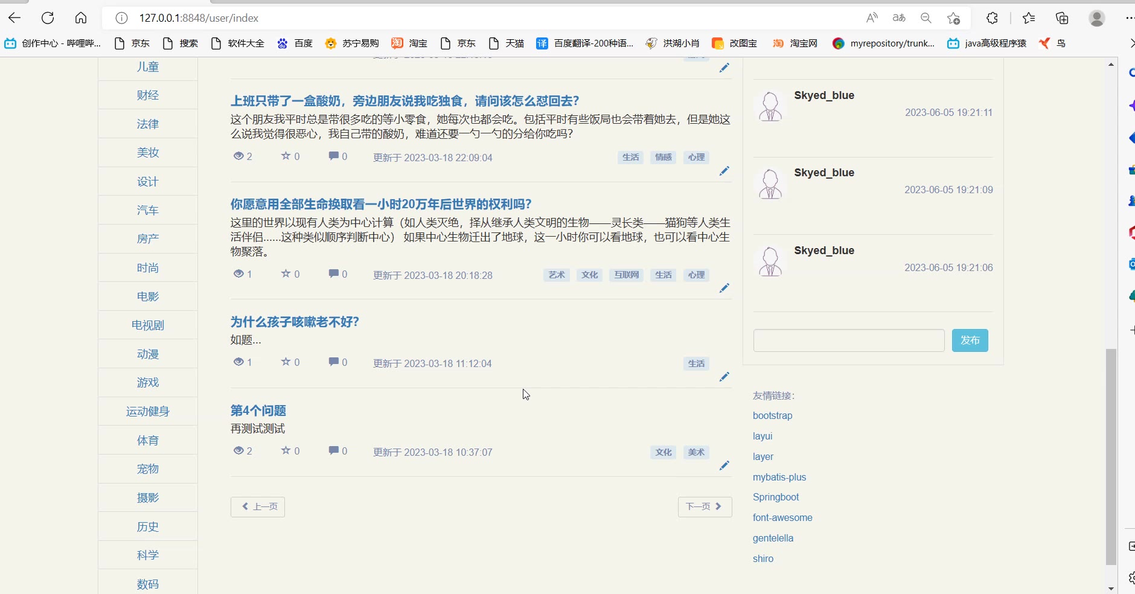
Task: Open the 第4个问题 post
Action: click(258, 410)
